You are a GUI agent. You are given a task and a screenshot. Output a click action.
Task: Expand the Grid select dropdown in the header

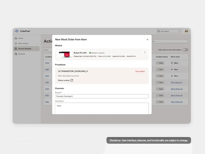[169, 31]
